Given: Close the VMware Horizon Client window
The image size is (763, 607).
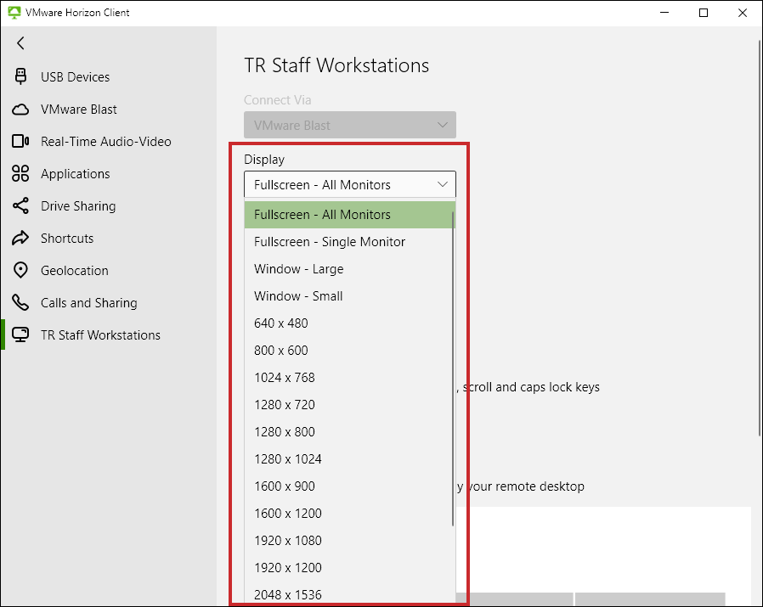Looking at the screenshot, I should (x=742, y=13).
